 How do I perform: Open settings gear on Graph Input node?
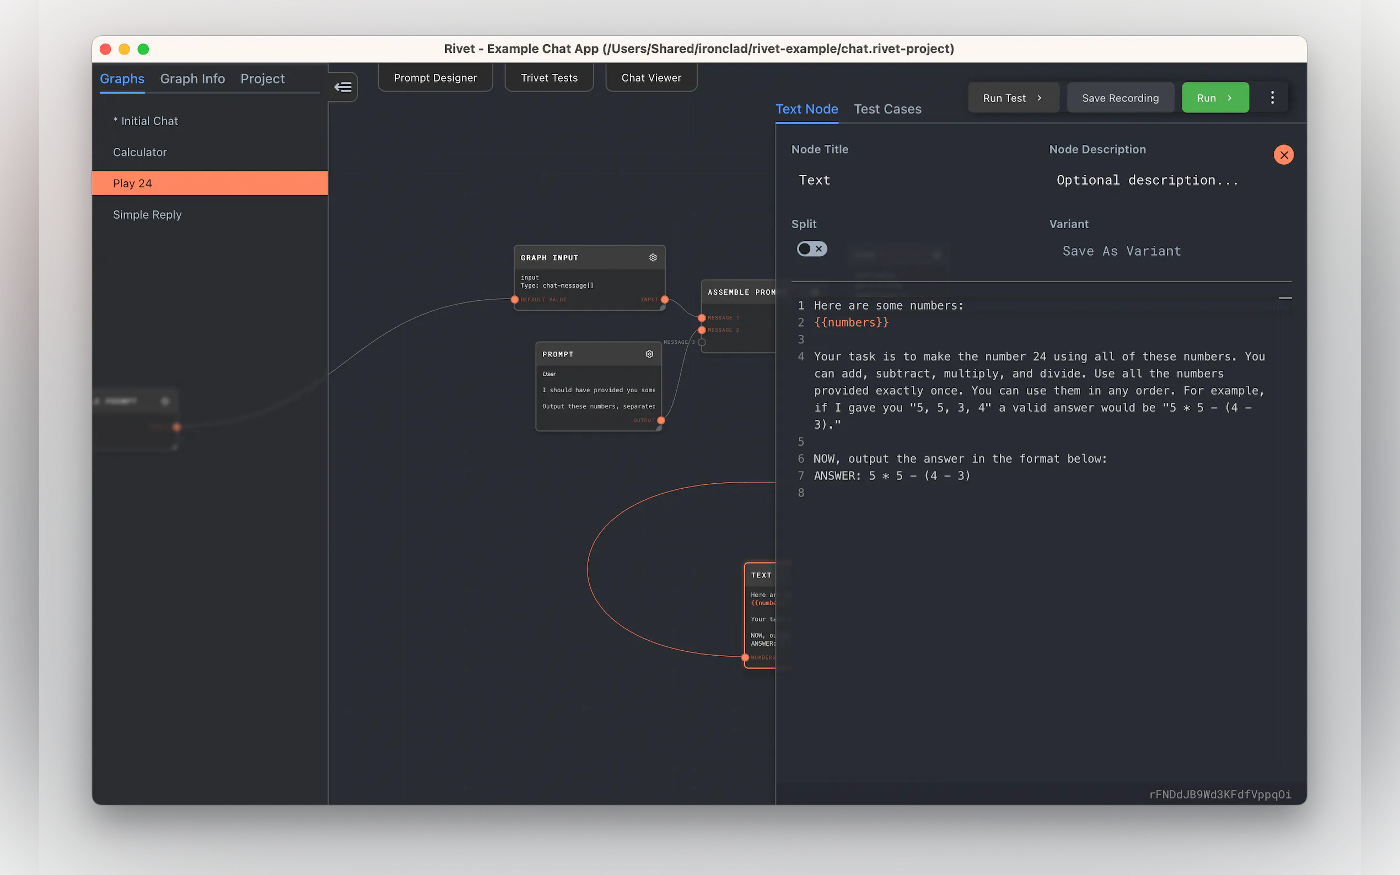pos(653,257)
